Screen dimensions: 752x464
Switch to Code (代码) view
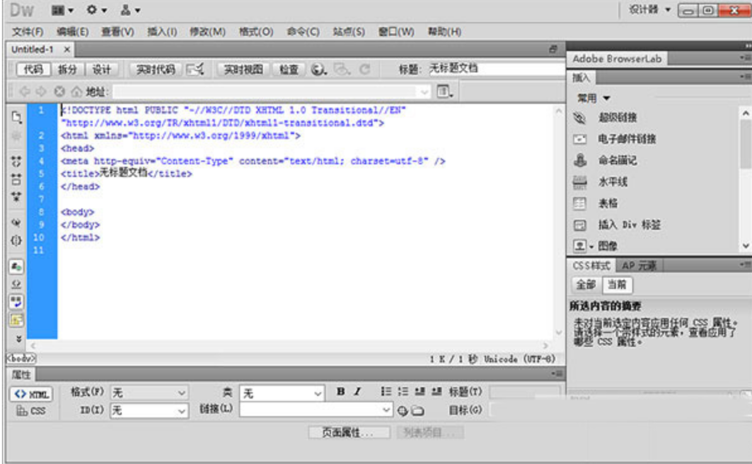pyautogui.click(x=30, y=70)
